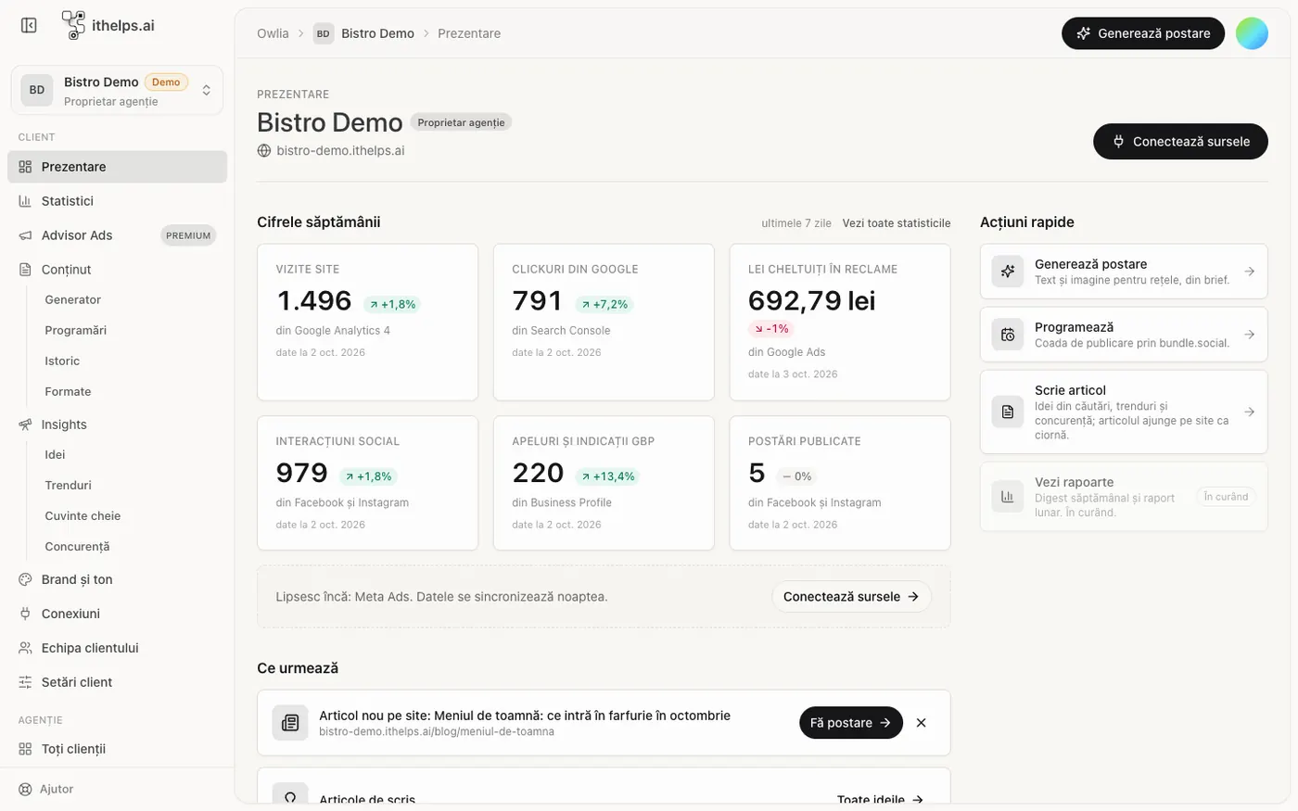Click the Conținut sidebar entry
The image size is (1298, 811).
pyautogui.click(x=117, y=270)
